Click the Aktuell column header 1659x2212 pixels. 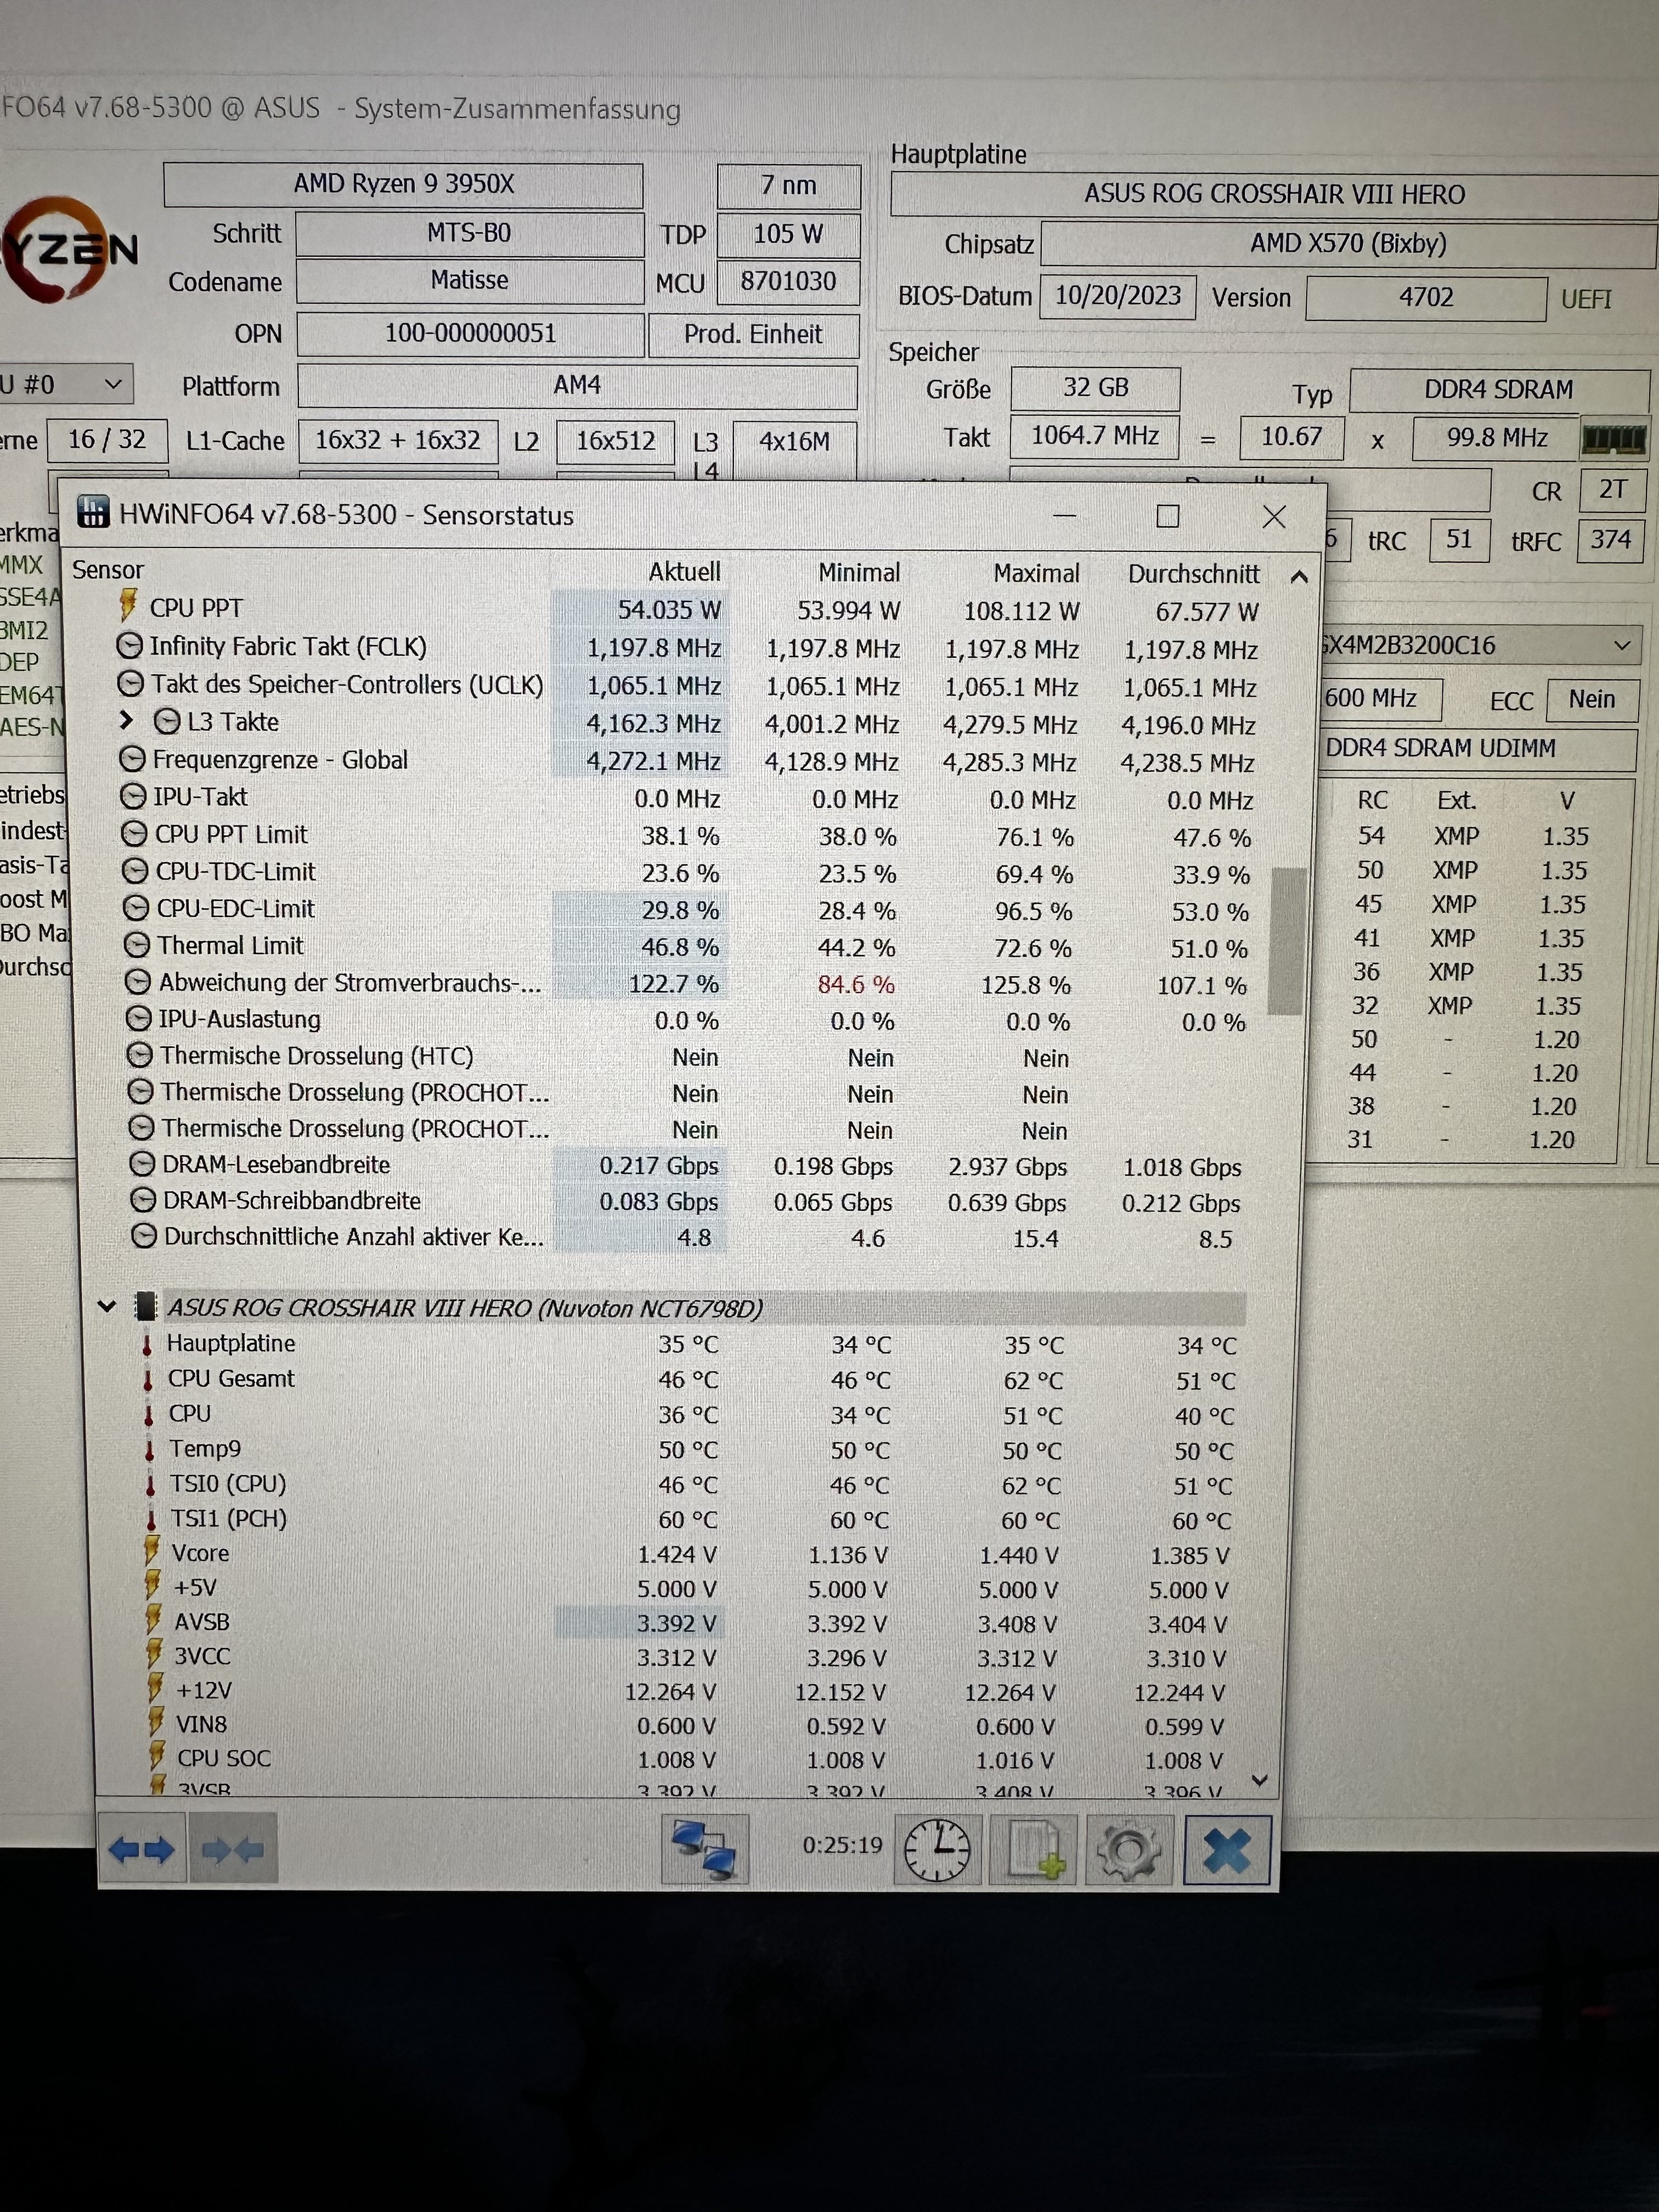pos(684,572)
